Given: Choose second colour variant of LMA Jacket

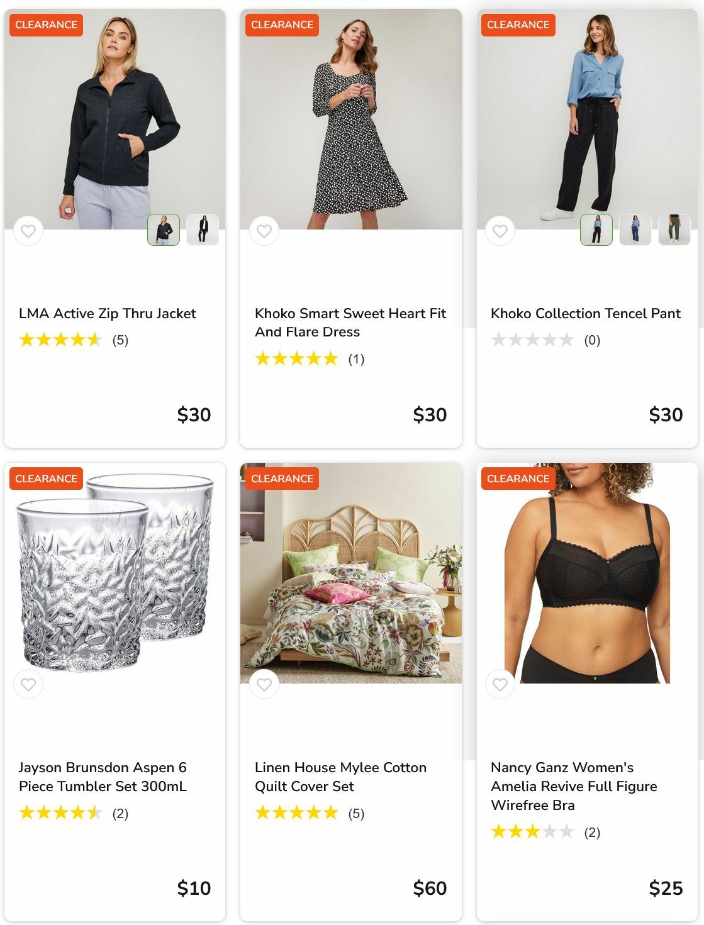Looking at the screenshot, I should coord(203,230).
